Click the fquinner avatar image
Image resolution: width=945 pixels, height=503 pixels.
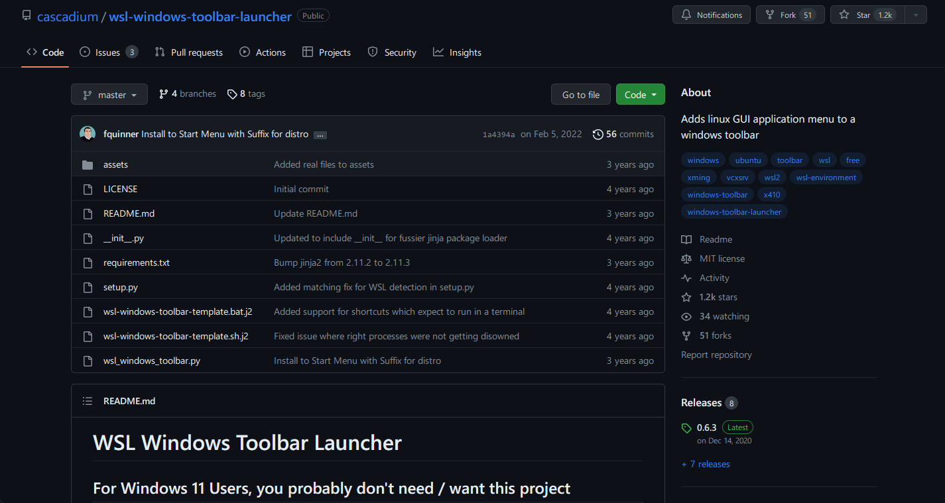coord(88,134)
